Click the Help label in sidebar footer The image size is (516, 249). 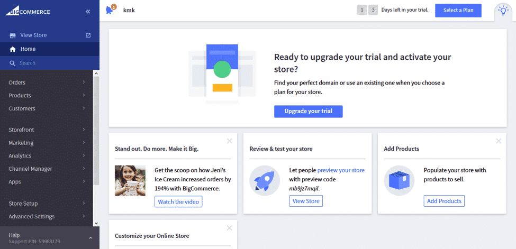[x=14, y=235]
